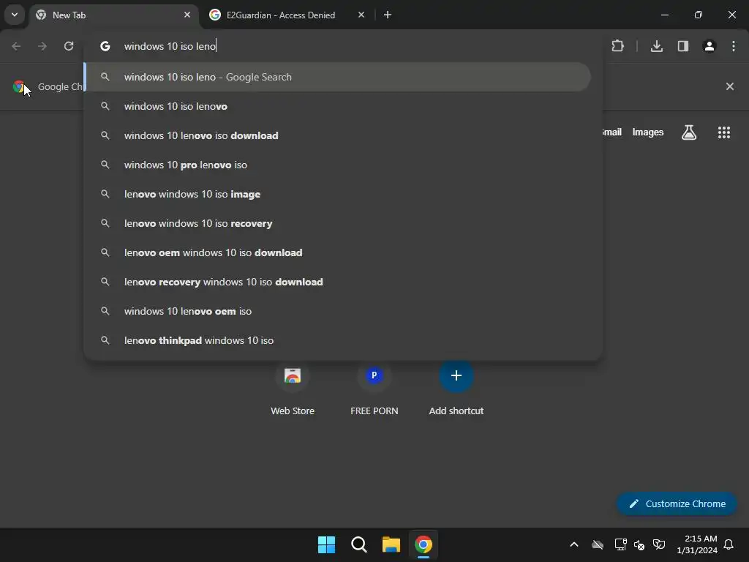Open the profile avatar menu

tap(710, 46)
